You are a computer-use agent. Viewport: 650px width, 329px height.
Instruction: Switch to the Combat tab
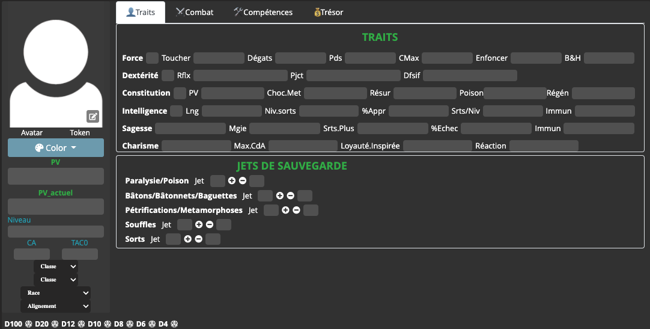tap(195, 12)
